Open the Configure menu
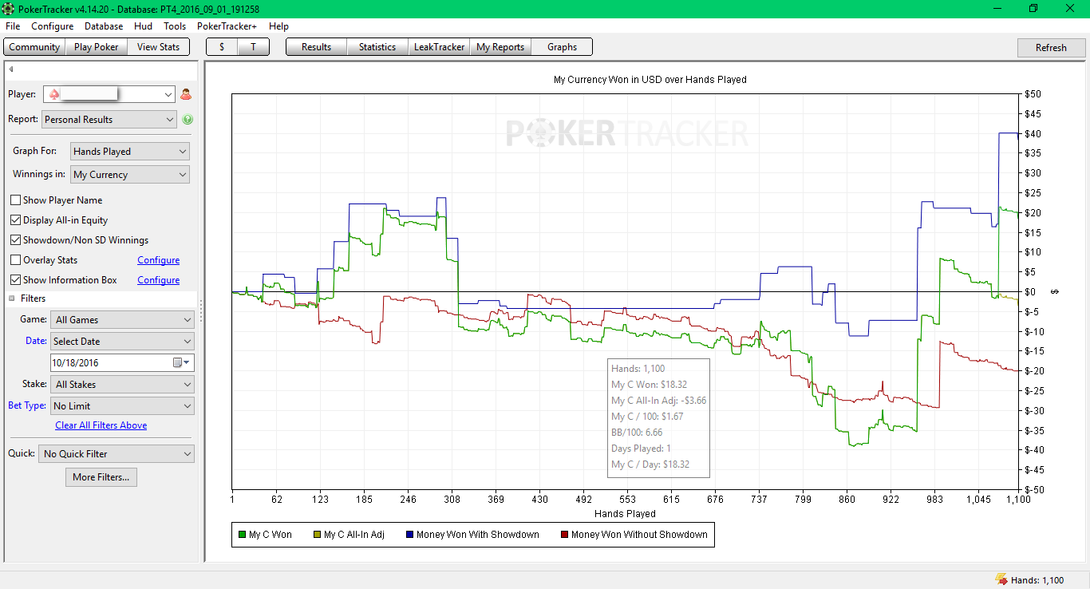1090x589 pixels. (53, 26)
